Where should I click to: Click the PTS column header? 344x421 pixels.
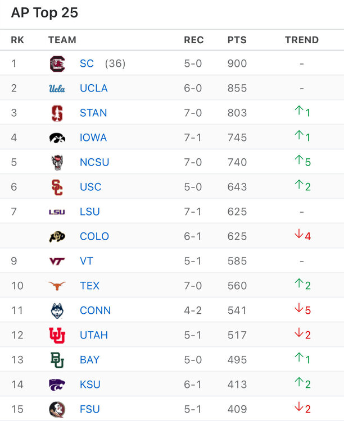[237, 40]
